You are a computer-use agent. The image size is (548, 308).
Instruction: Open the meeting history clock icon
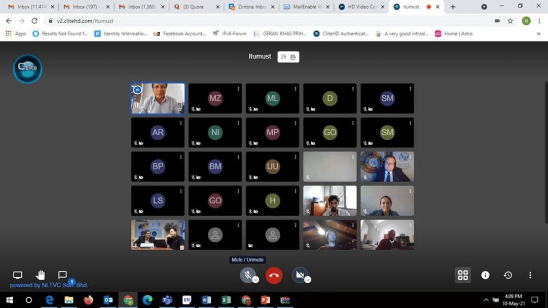coord(508,275)
